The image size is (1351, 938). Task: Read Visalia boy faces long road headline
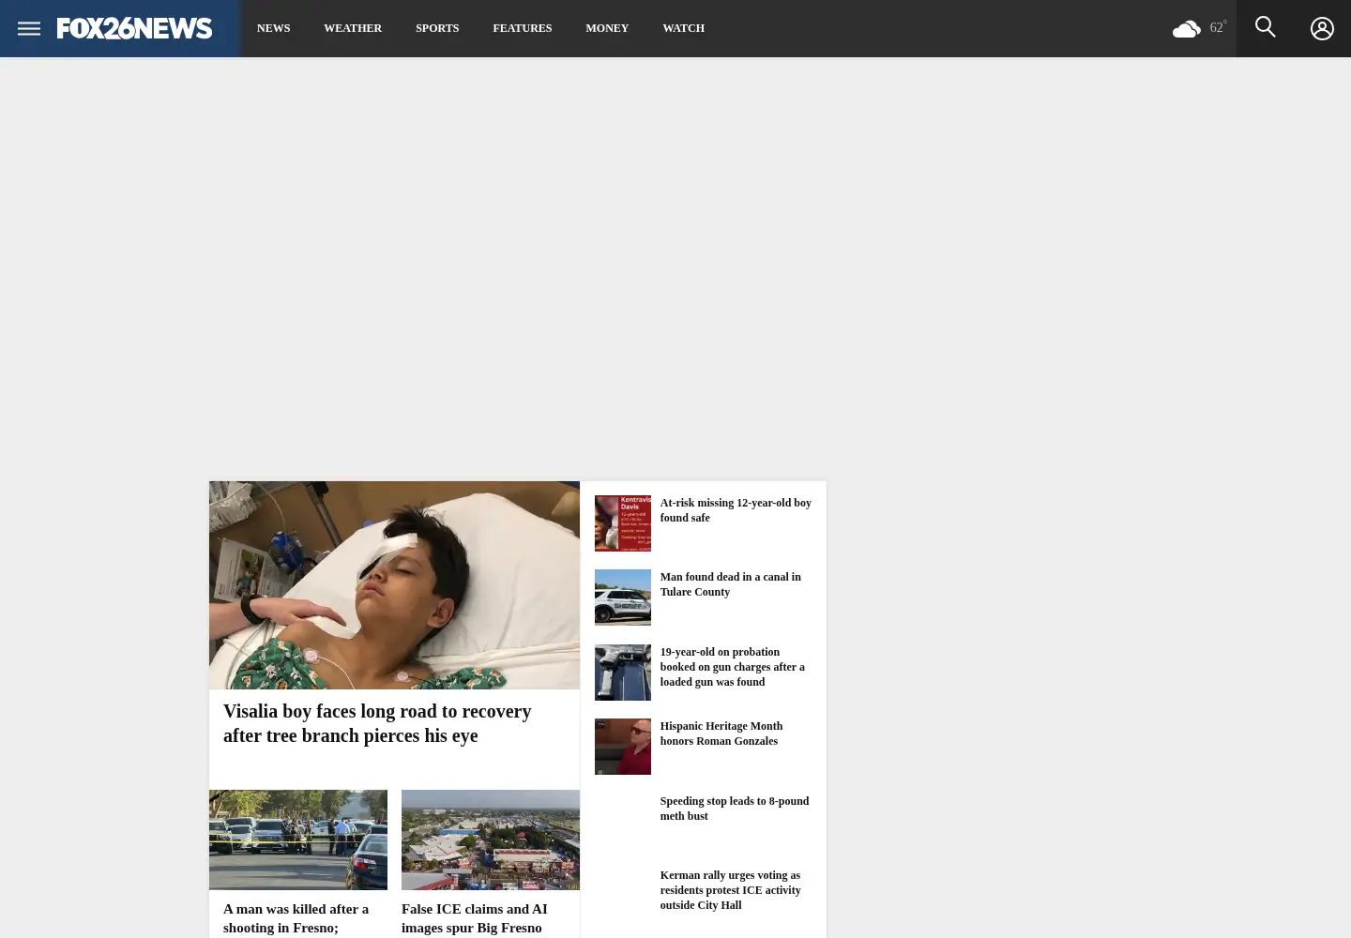coord(377,723)
